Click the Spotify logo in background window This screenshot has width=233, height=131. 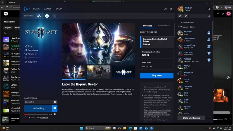pyautogui.click(x=6, y=14)
